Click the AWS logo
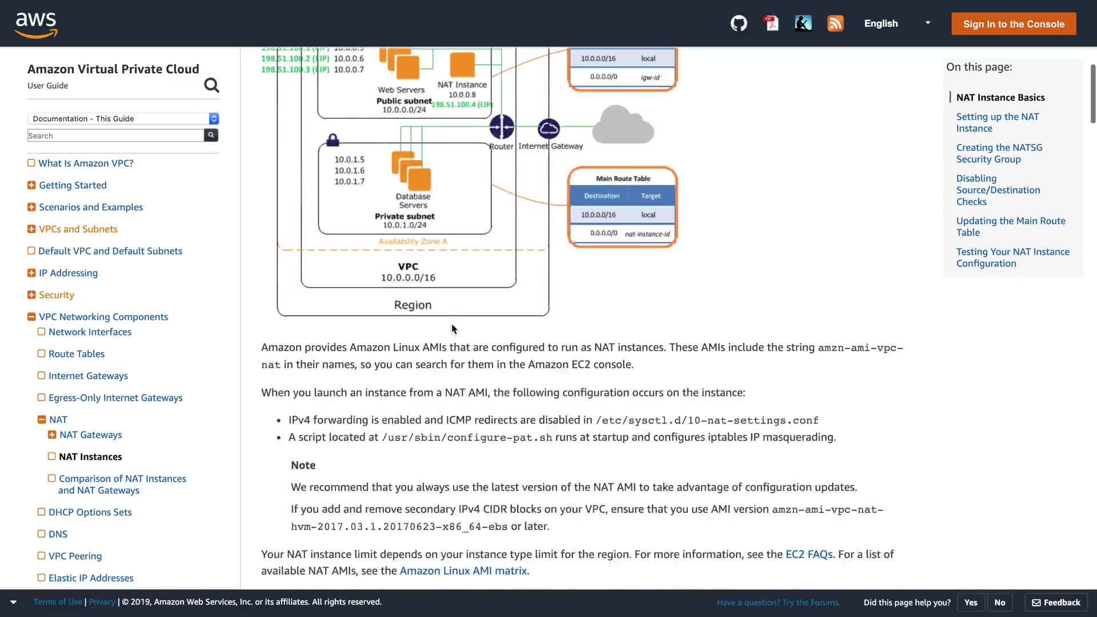Viewport: 1097px width, 617px height. point(36,24)
